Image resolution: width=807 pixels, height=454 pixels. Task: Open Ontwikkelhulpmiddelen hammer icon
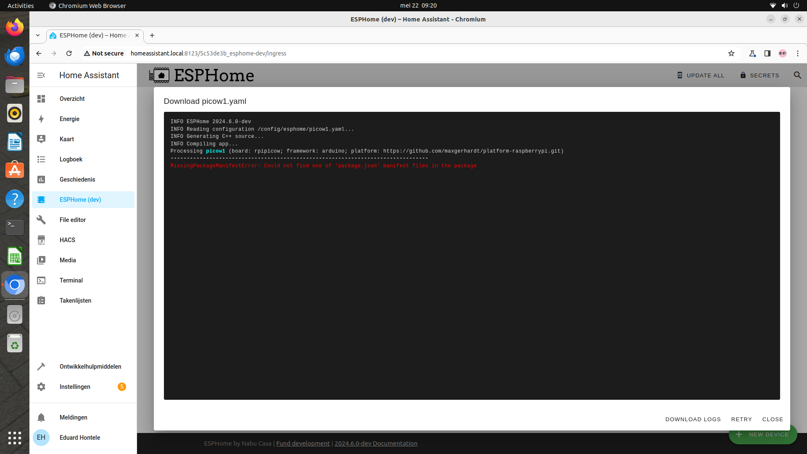[41, 367]
